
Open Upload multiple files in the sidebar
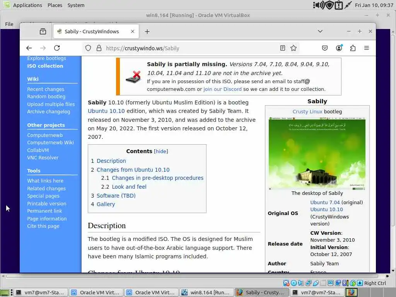click(51, 104)
